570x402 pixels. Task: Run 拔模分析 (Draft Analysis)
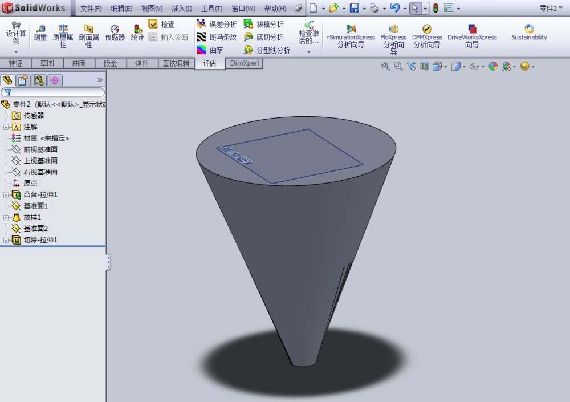[x=267, y=24]
